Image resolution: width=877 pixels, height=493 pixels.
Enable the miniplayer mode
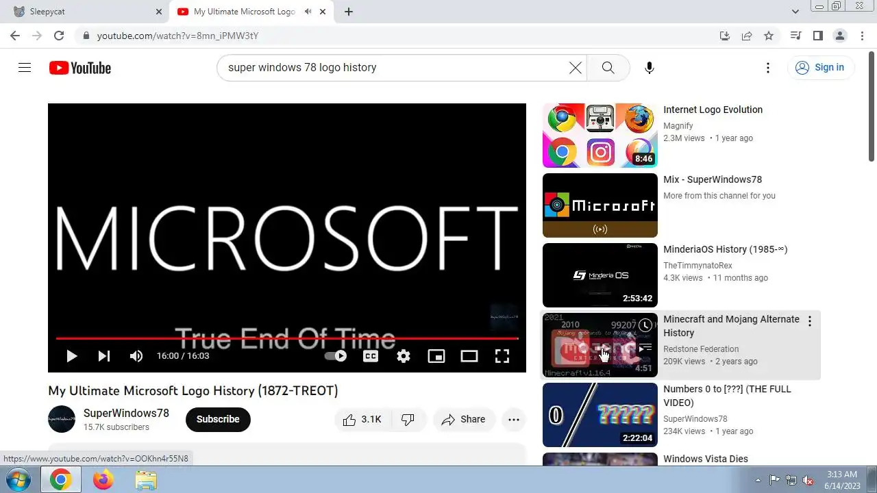point(436,356)
